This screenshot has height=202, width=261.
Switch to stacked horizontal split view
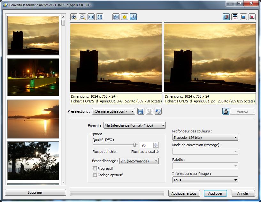[x=235, y=17]
